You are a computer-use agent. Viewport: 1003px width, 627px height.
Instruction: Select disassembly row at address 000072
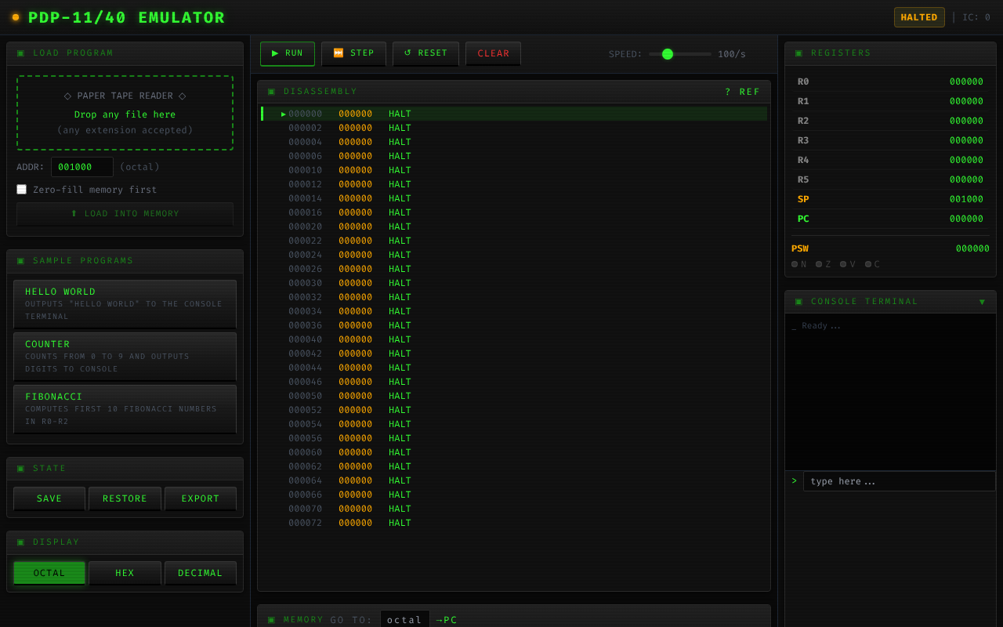(x=514, y=523)
